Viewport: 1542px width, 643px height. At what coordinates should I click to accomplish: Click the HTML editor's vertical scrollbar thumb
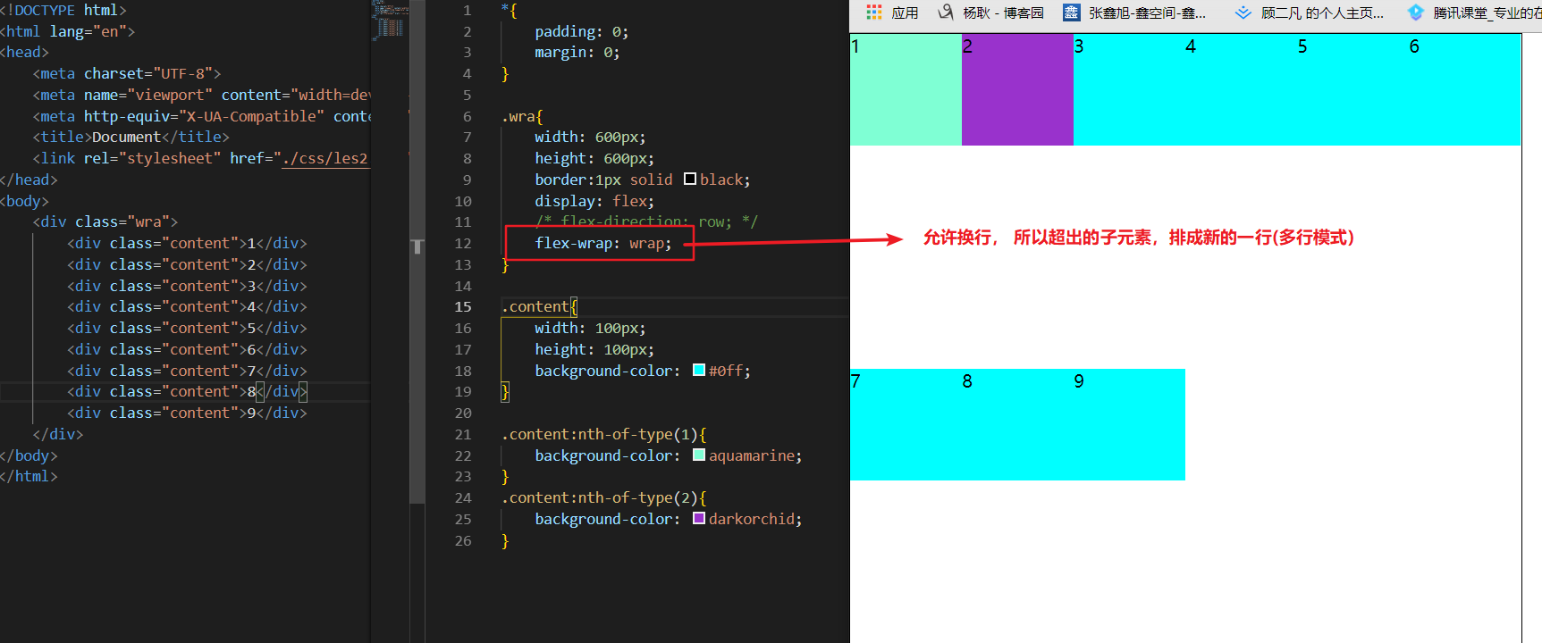417,252
